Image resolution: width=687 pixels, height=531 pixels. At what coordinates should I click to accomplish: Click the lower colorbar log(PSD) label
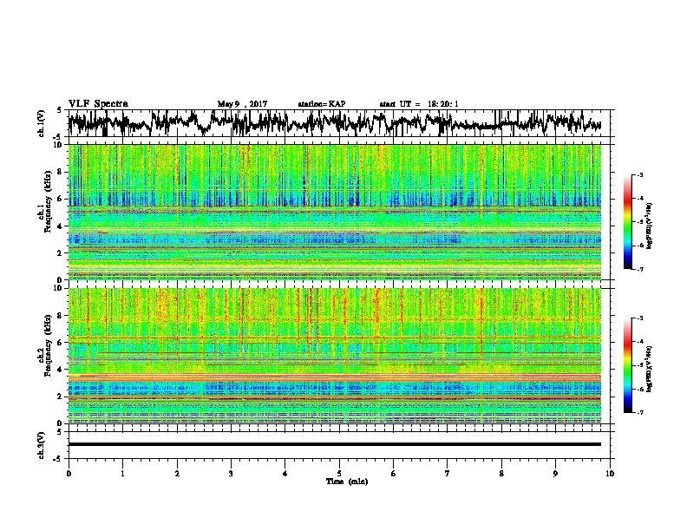tap(650, 369)
